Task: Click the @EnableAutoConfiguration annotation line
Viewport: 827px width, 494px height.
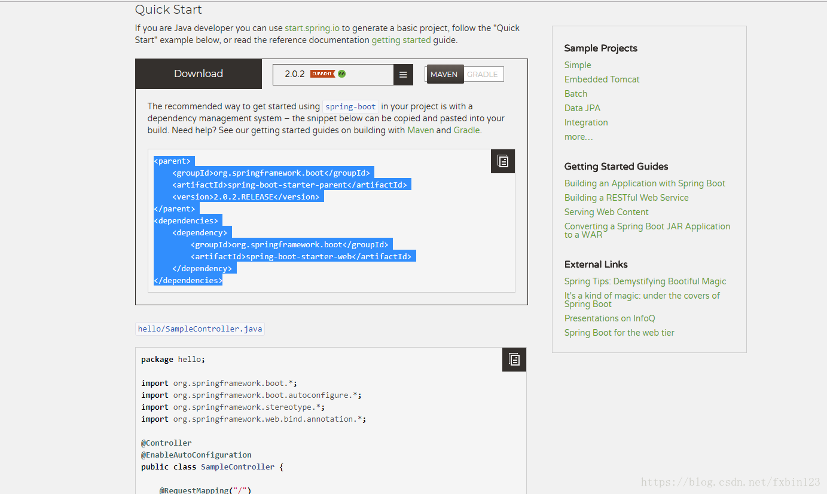Action: [x=196, y=455]
